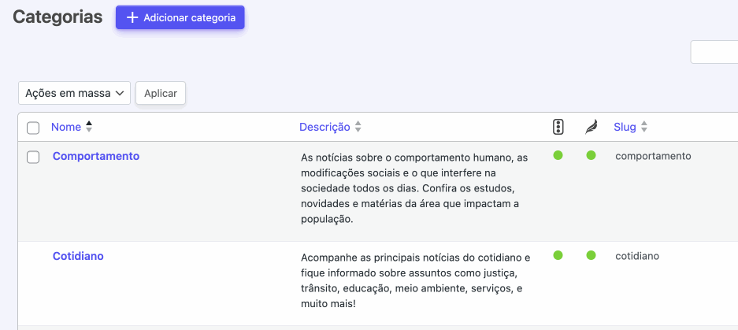Check the Comportamento row checkbox

(x=33, y=157)
